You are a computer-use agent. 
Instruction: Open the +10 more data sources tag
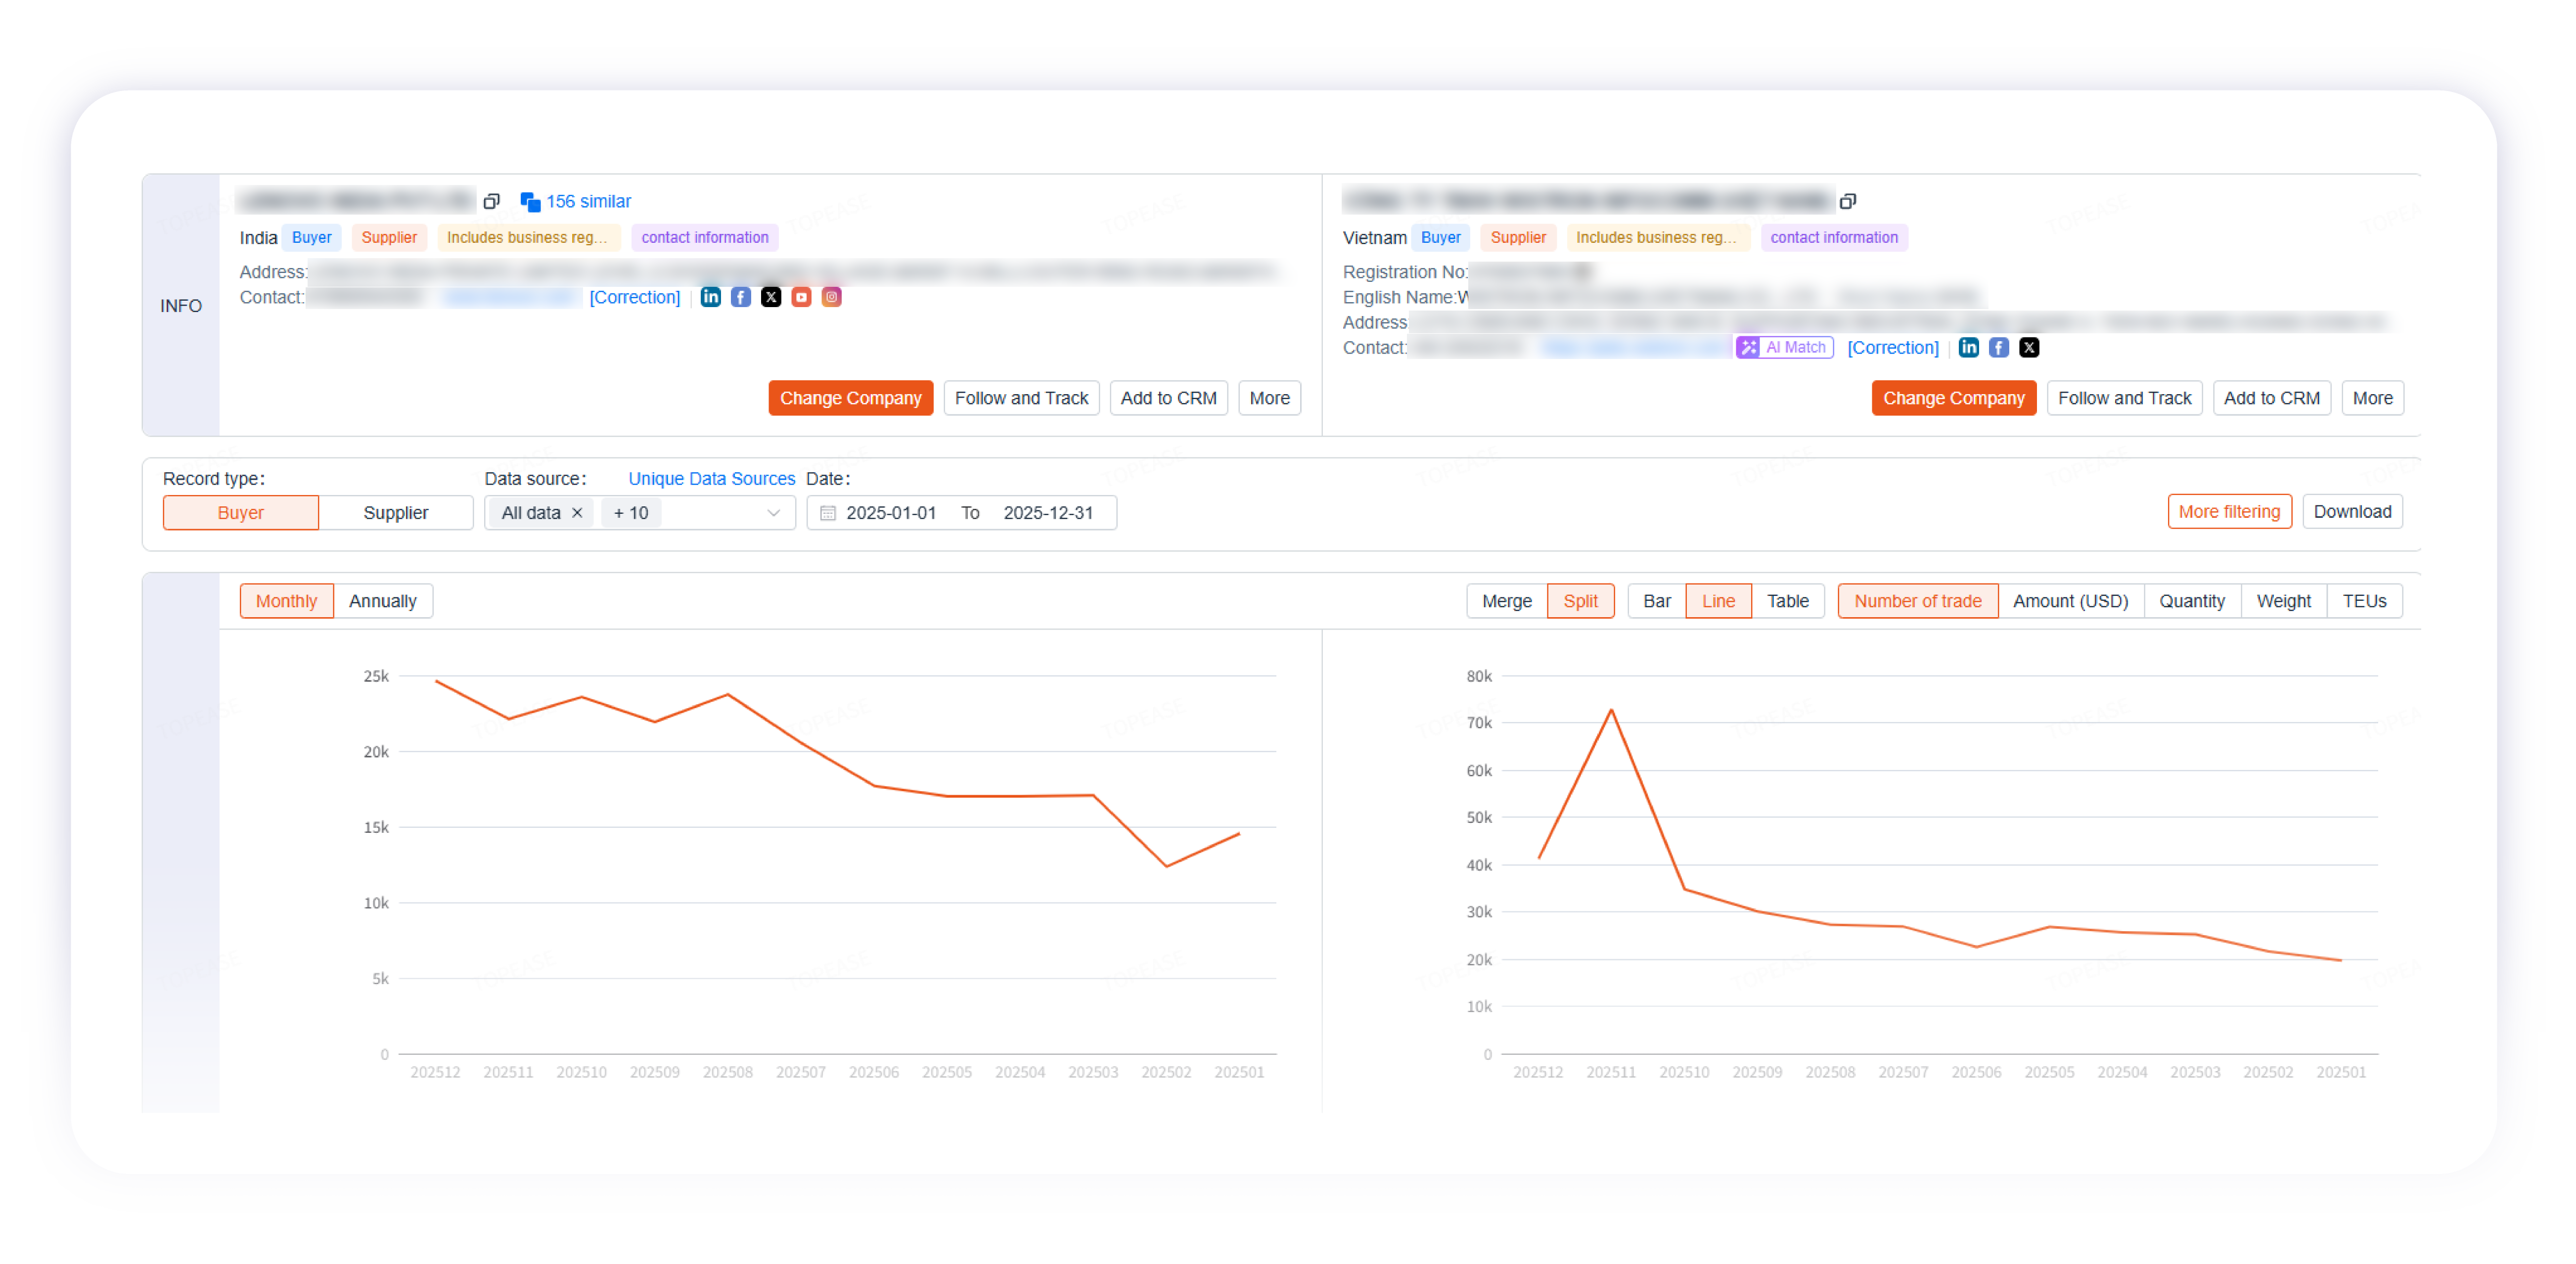coord(631,513)
